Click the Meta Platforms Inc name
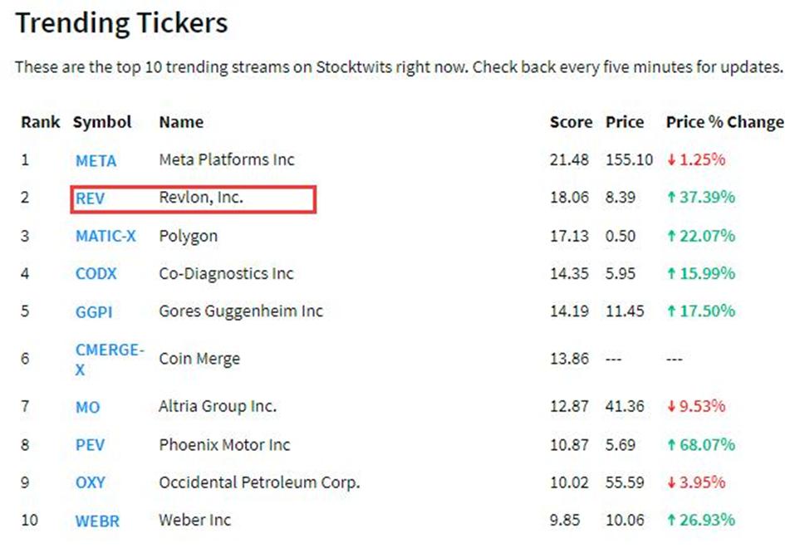The width and height of the screenshot is (785, 553). (227, 159)
